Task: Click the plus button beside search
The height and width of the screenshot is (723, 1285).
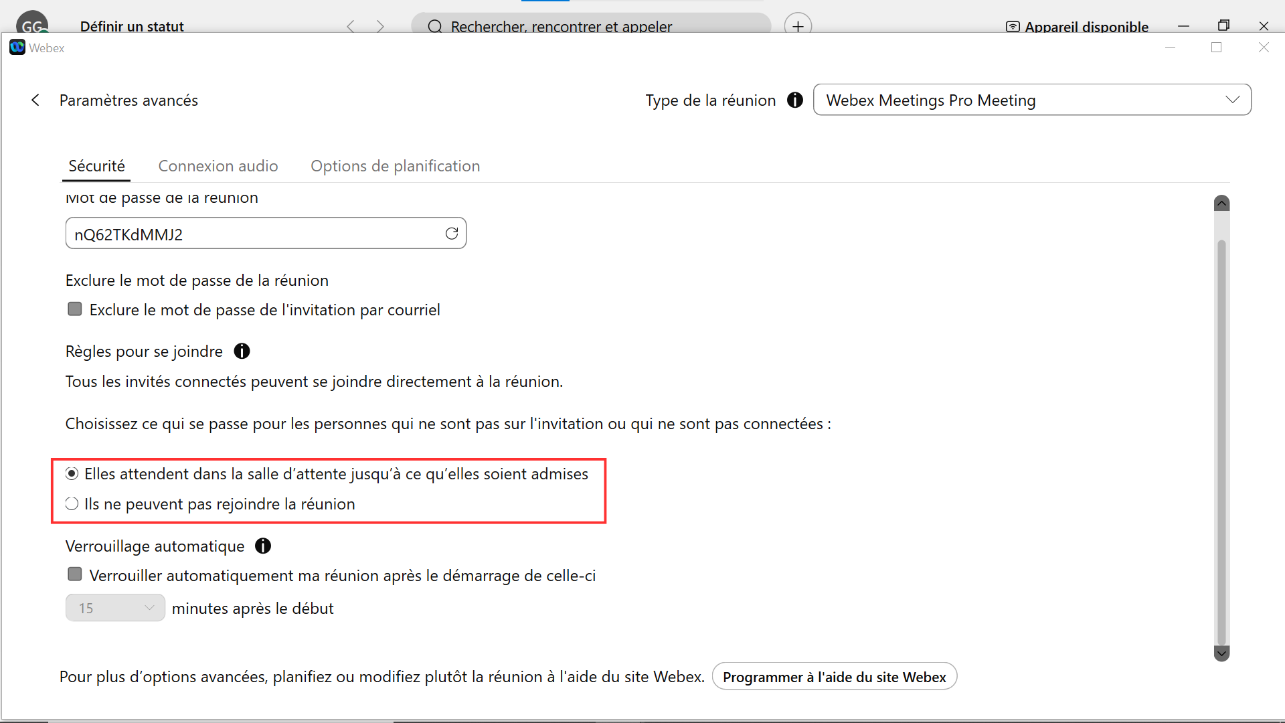Action: tap(798, 24)
